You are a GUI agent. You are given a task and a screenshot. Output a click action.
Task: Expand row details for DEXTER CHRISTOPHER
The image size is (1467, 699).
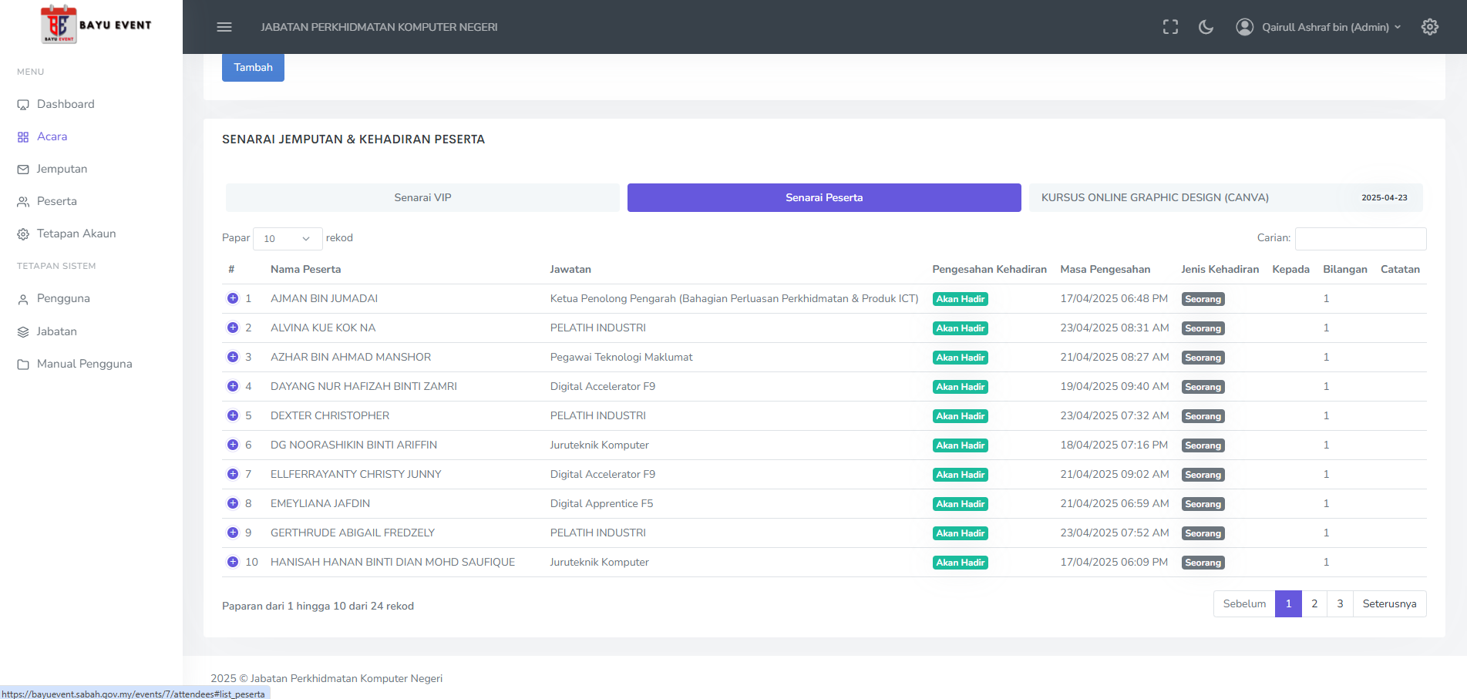click(233, 415)
